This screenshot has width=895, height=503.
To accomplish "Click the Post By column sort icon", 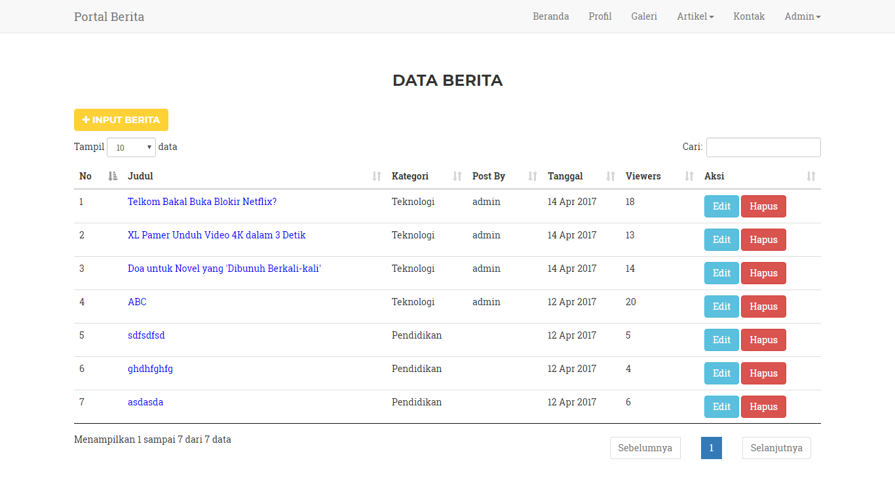I will 533,176.
